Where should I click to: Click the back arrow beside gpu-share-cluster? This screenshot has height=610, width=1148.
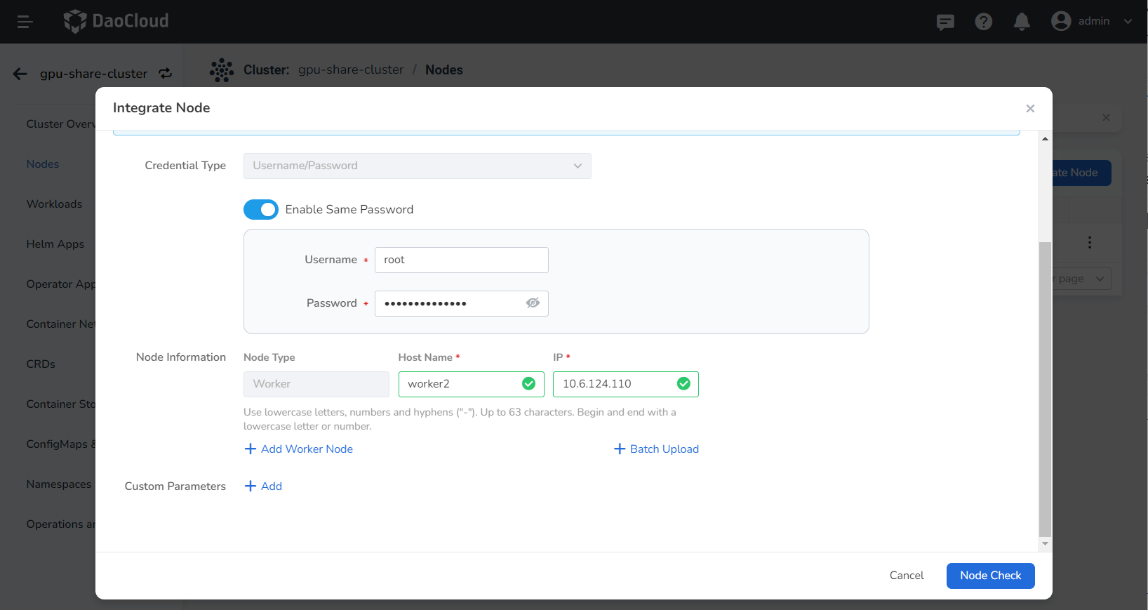20,74
